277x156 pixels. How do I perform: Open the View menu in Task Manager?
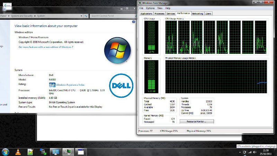(160, 8)
